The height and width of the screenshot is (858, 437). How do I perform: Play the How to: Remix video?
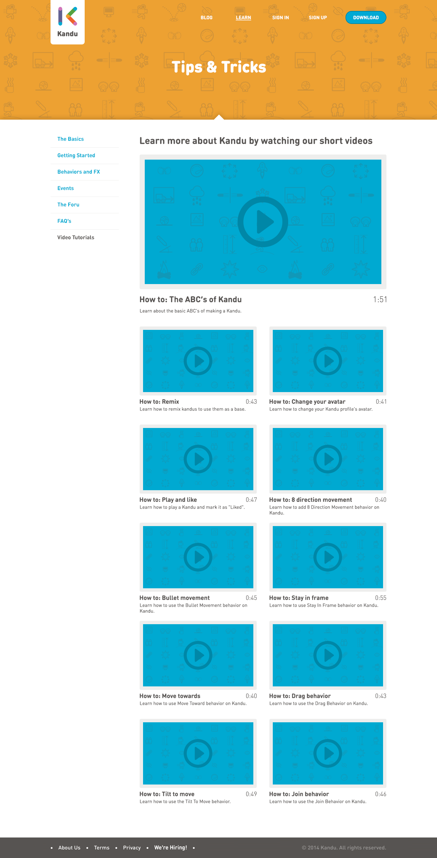[198, 361]
